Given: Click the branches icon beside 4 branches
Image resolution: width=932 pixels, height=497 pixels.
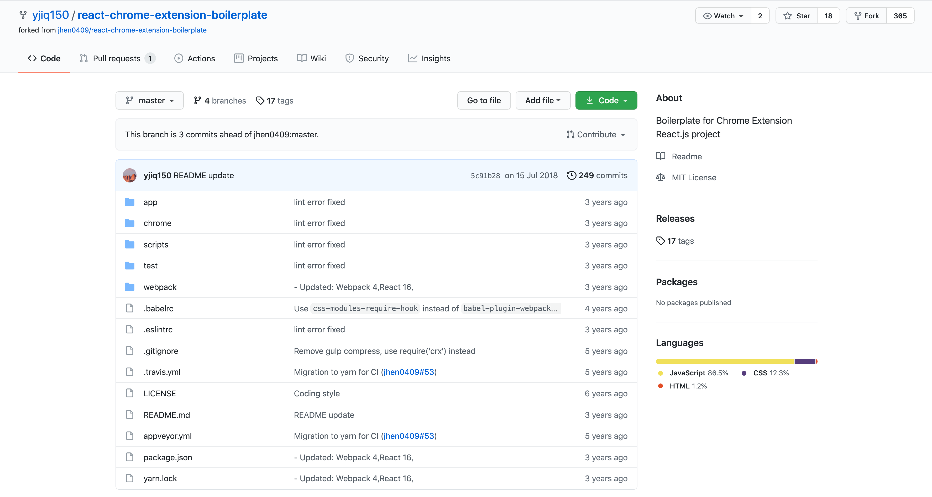Looking at the screenshot, I should point(197,100).
